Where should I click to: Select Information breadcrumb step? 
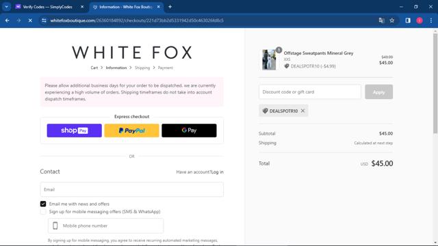click(x=116, y=68)
